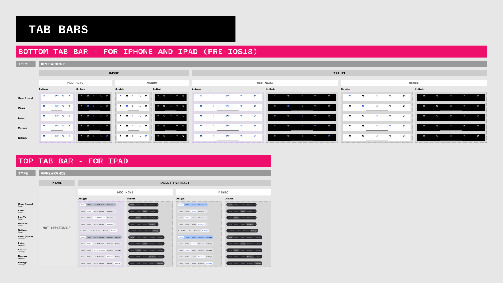Screen dimensions: 503x283
Task: Click the pink TOP TAB BAR - FOR IPAD banner
Action: pyautogui.click(x=143, y=161)
